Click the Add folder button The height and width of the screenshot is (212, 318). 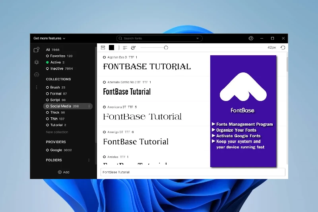[x=64, y=172]
